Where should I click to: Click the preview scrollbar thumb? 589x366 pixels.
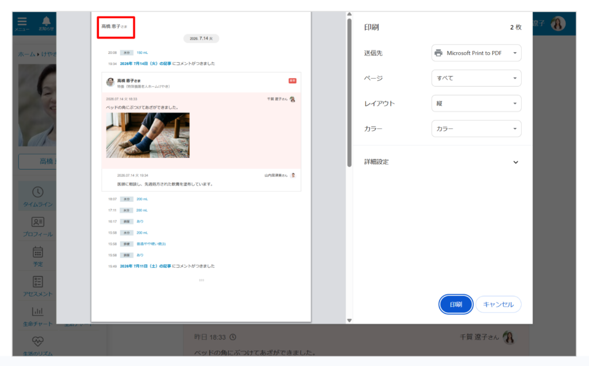click(x=349, y=93)
